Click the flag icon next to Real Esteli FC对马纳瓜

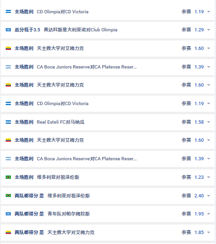[x=8, y=122]
